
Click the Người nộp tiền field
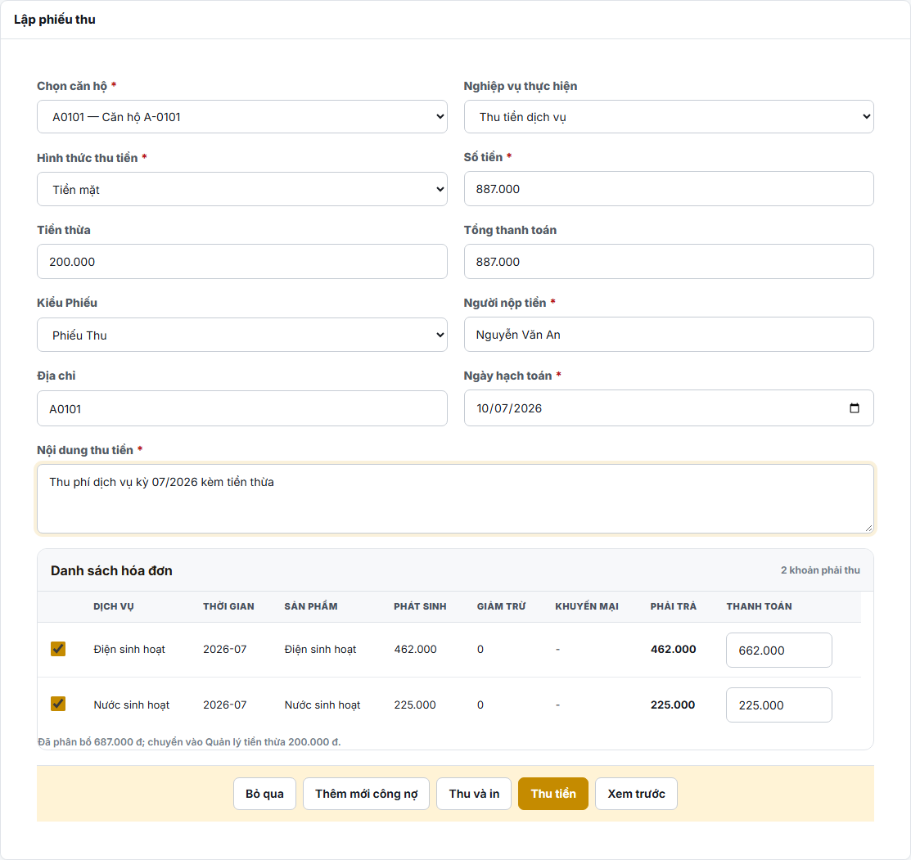click(669, 335)
